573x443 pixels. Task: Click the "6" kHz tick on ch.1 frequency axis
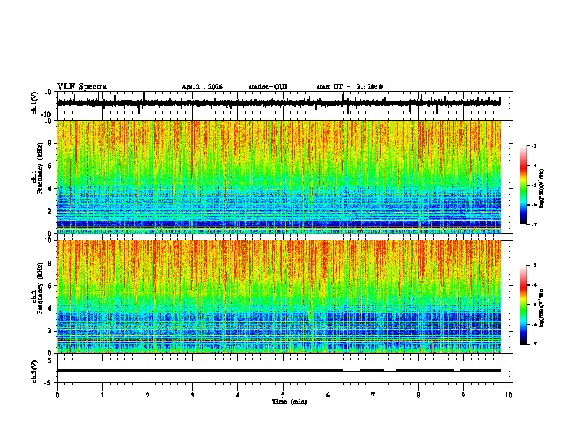(50, 166)
